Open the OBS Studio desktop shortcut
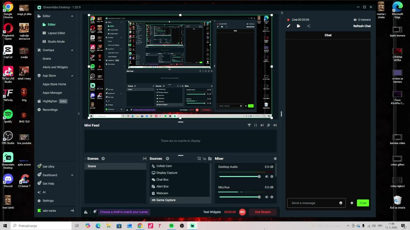 click(x=8, y=138)
